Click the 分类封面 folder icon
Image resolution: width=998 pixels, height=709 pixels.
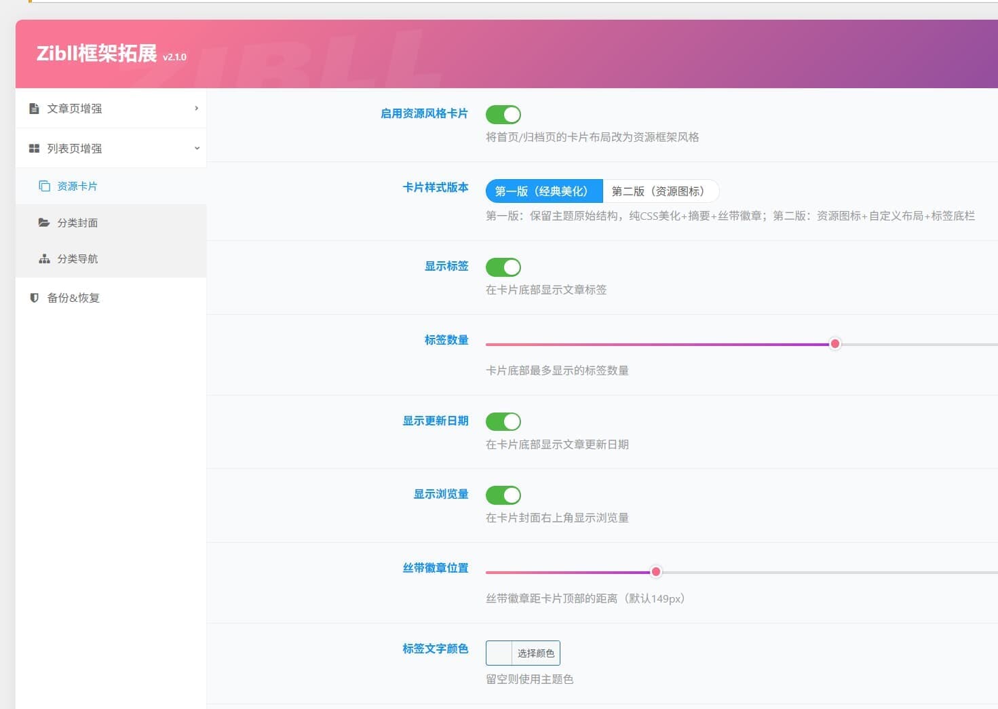tap(44, 223)
